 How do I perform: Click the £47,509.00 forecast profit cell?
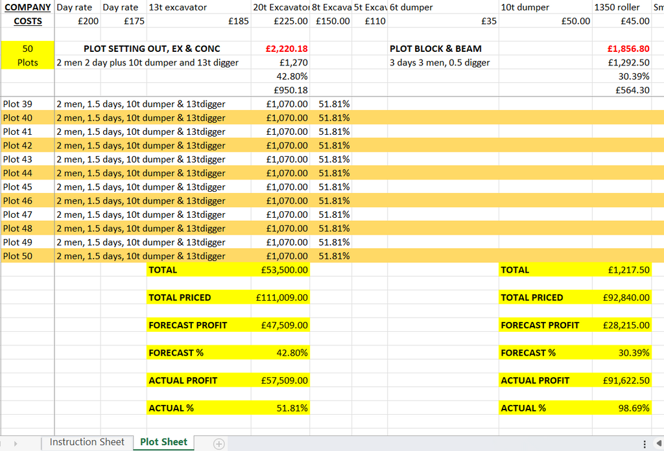[280, 325]
